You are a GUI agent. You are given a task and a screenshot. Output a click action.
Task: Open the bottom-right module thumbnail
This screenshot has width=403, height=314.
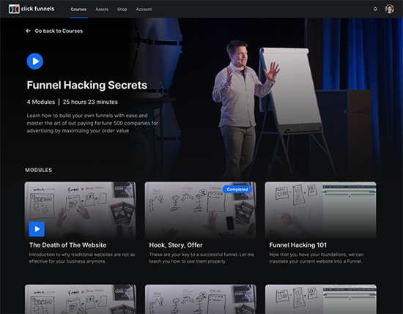pos(321,299)
